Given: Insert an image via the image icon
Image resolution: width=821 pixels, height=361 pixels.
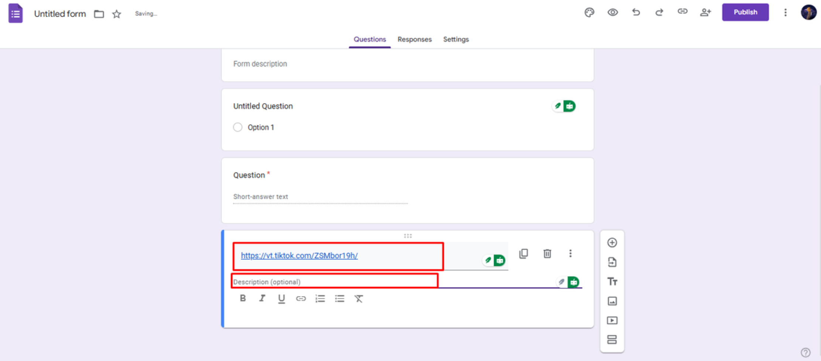Looking at the screenshot, I should (612, 301).
